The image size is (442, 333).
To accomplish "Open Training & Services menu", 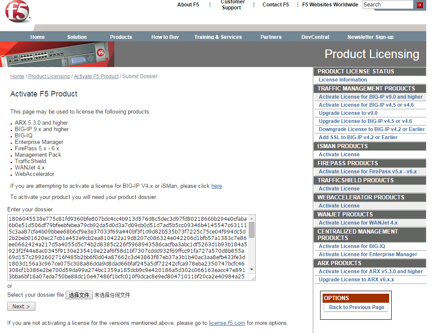I will coord(218,37).
